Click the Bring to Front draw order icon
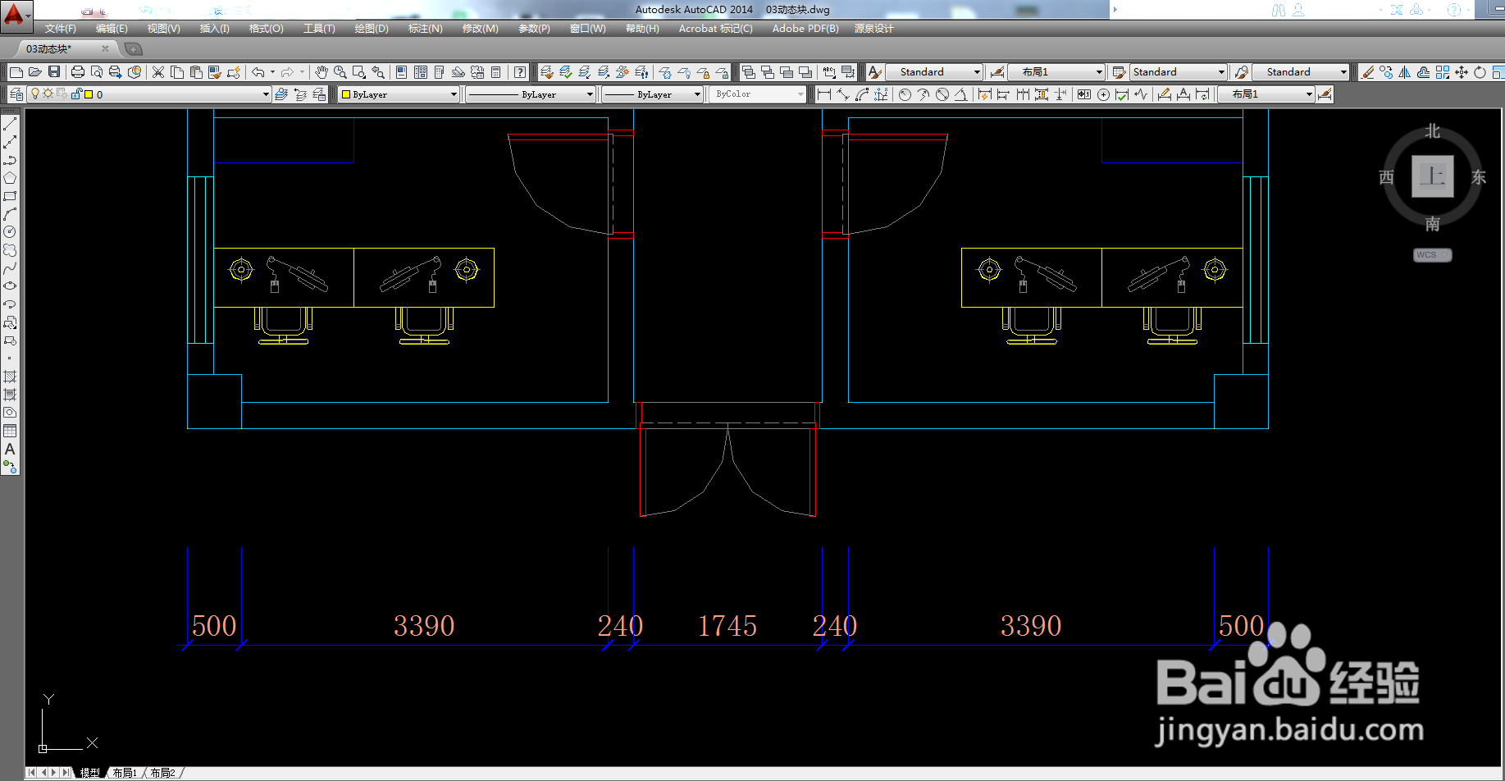 [749, 72]
